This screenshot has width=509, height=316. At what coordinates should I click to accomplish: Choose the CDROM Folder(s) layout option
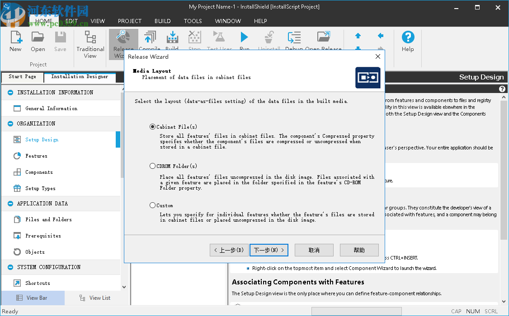point(153,166)
